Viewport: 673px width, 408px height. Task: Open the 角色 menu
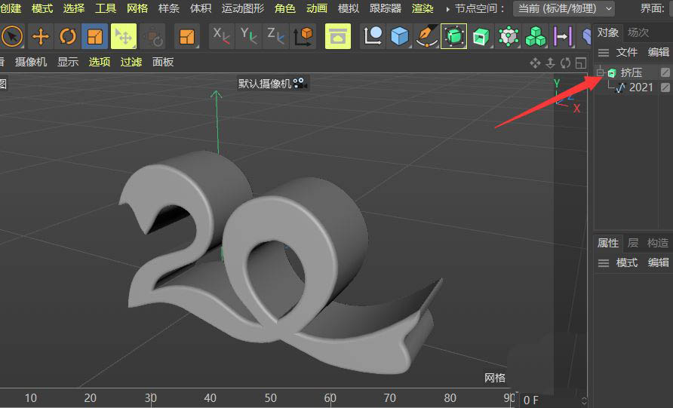coord(285,8)
